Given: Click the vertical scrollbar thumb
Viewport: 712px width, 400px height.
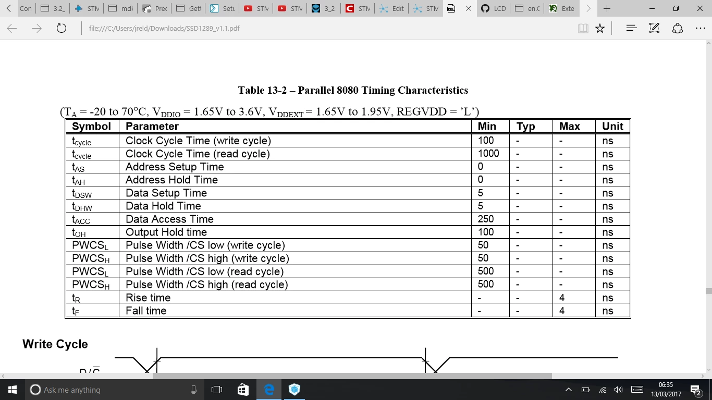Looking at the screenshot, I should (708, 291).
